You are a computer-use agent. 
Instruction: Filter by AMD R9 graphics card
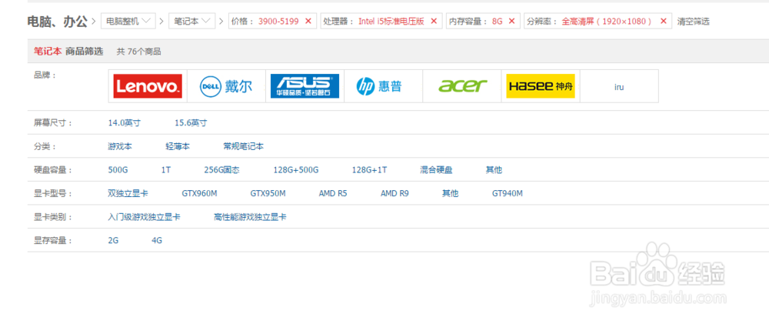[x=394, y=193]
